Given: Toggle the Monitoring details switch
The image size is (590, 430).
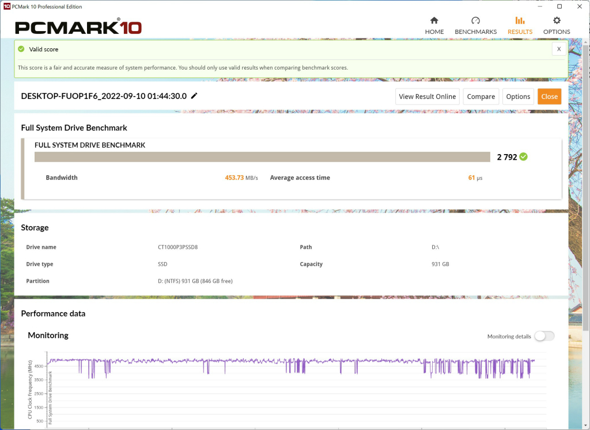Looking at the screenshot, I should click(x=544, y=336).
